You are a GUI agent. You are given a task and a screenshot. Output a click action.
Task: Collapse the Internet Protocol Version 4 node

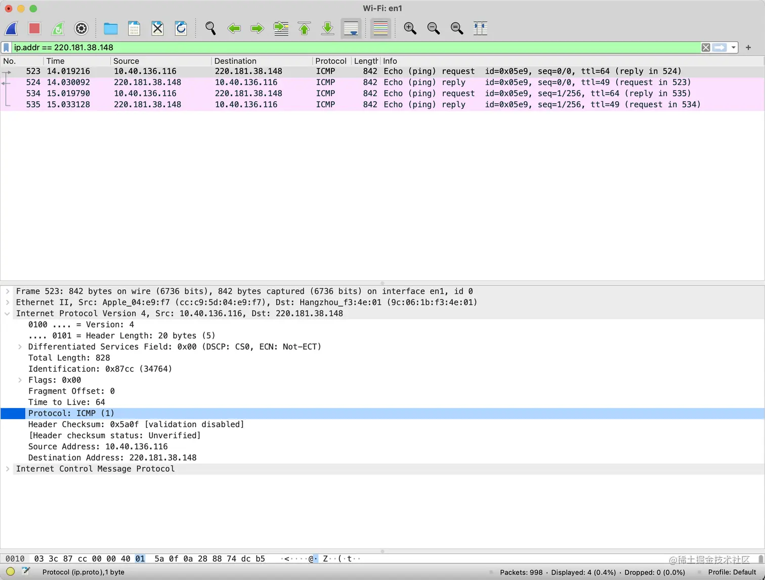click(8, 314)
